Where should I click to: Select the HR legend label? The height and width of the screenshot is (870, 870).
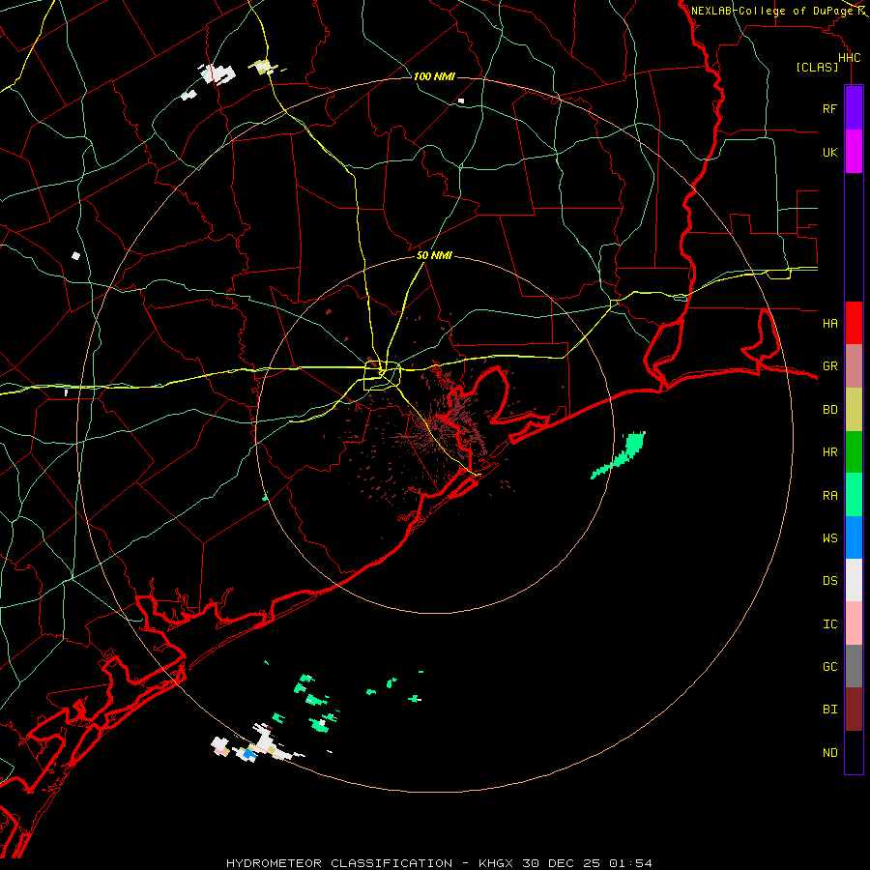tap(830, 452)
